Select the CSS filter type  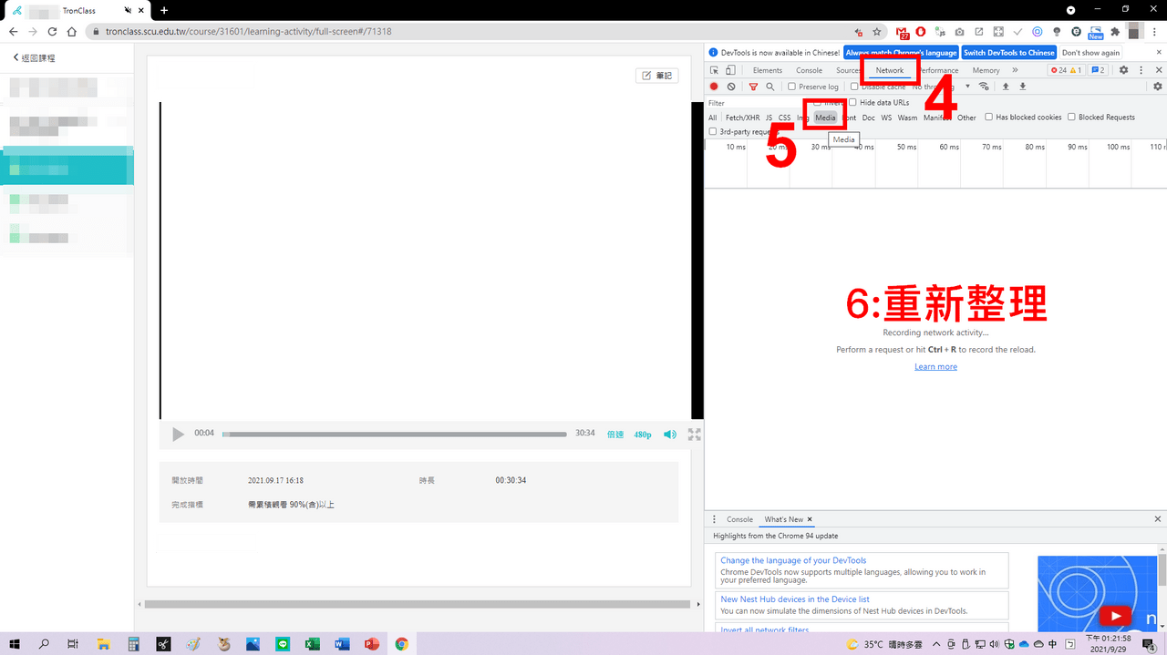point(784,118)
